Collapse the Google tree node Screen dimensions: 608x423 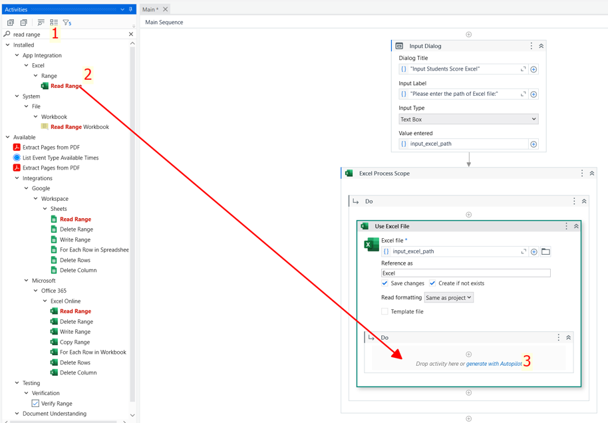(27, 188)
